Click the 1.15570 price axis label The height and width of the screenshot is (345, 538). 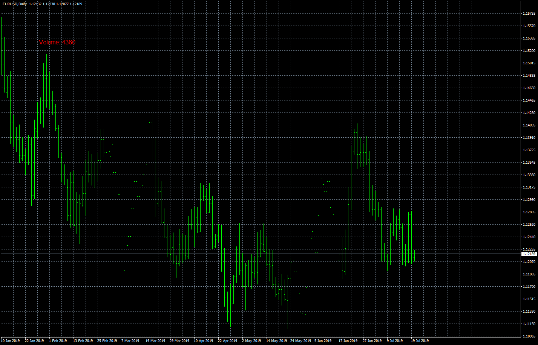tap(529, 26)
